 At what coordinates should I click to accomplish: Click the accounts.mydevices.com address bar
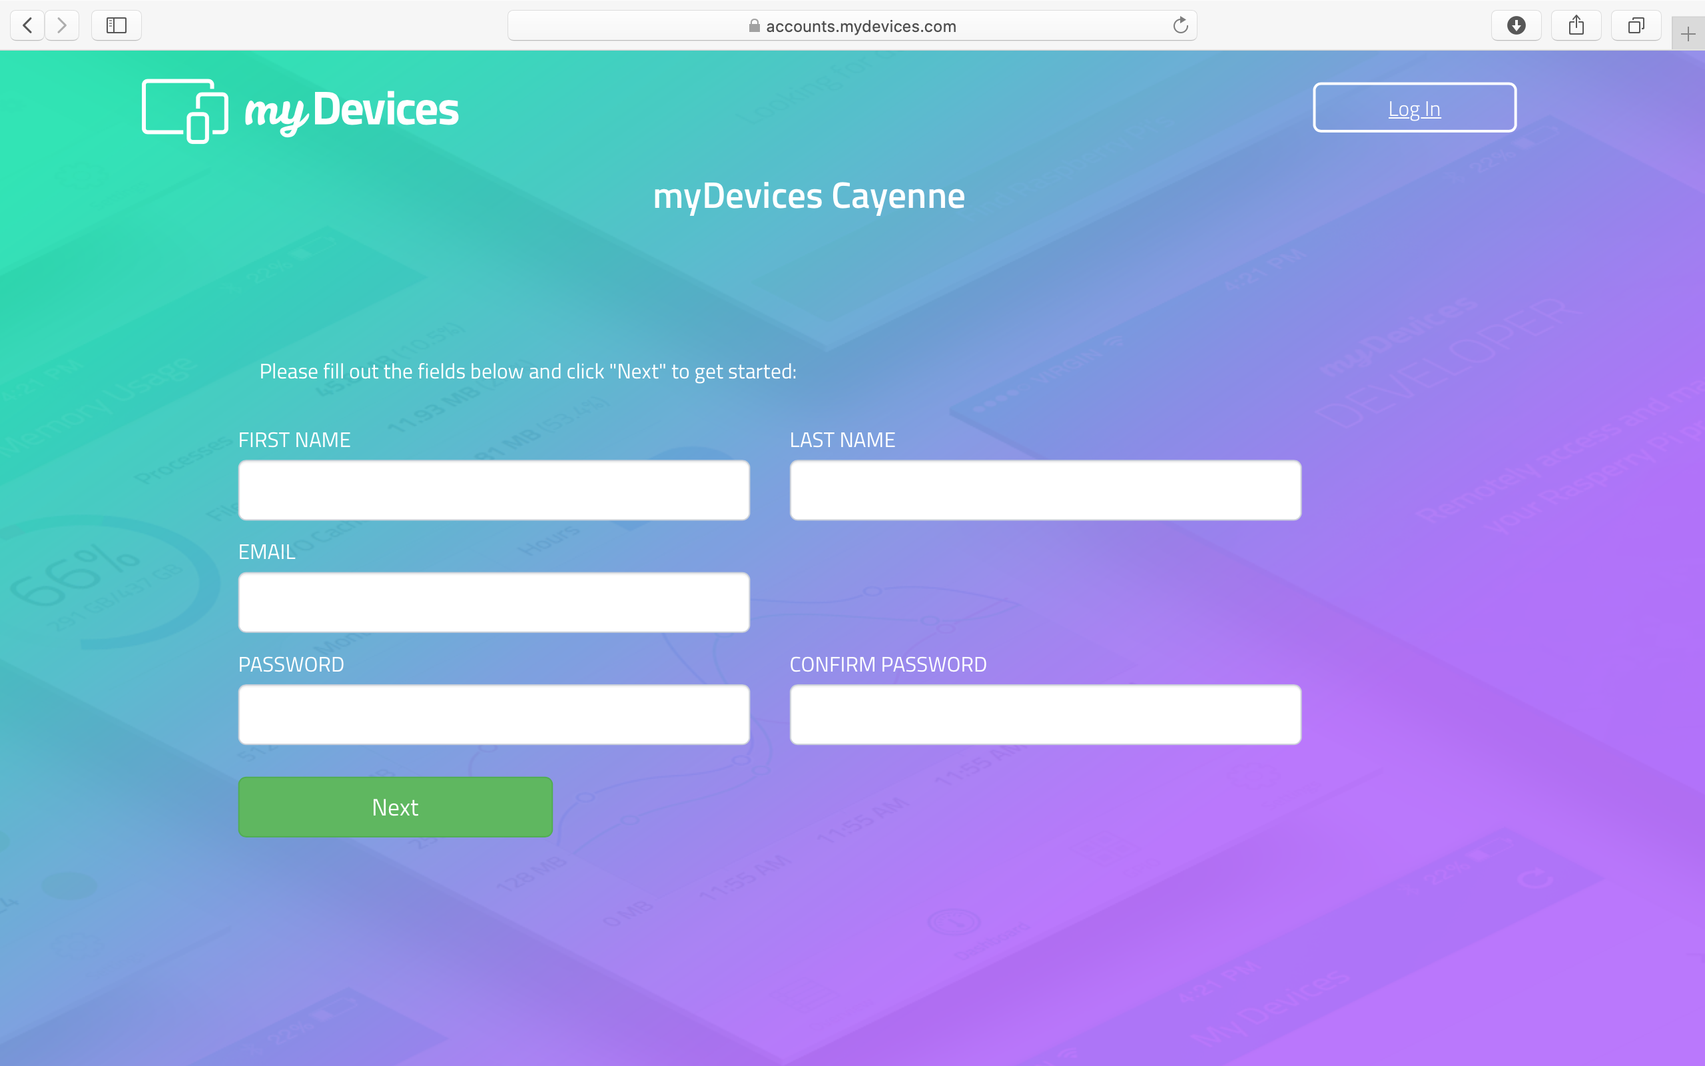coord(860,26)
